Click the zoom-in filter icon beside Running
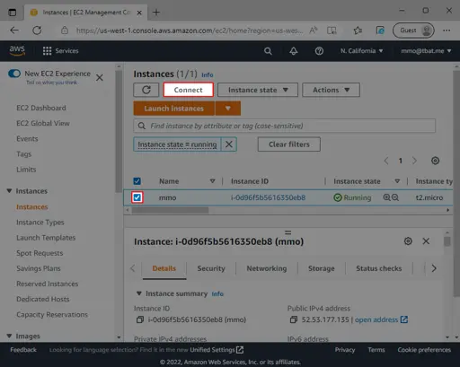Viewport: 460px width, 367px height. 386,197
